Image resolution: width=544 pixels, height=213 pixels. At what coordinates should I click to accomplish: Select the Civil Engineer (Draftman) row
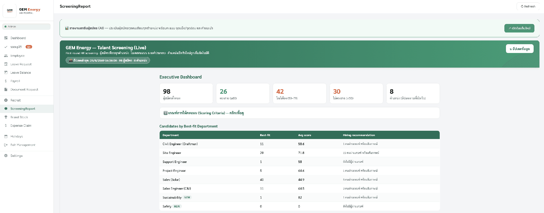point(300,144)
